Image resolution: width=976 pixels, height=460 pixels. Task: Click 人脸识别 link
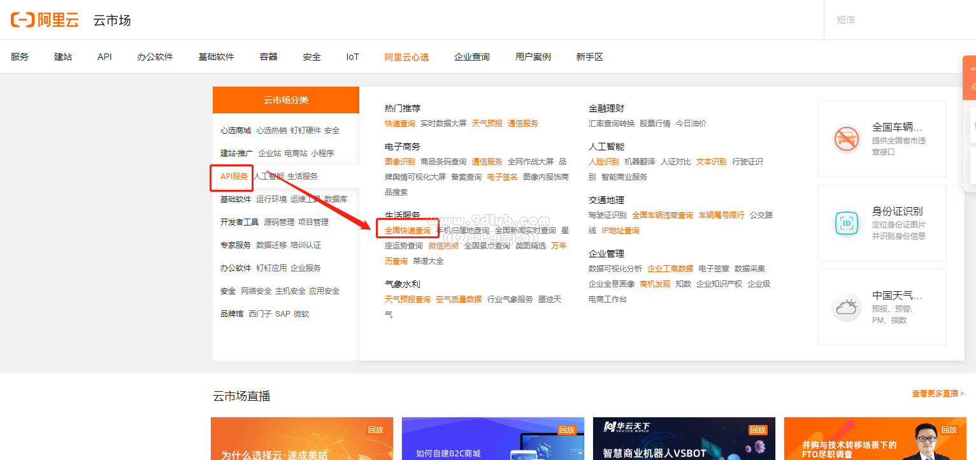604,162
